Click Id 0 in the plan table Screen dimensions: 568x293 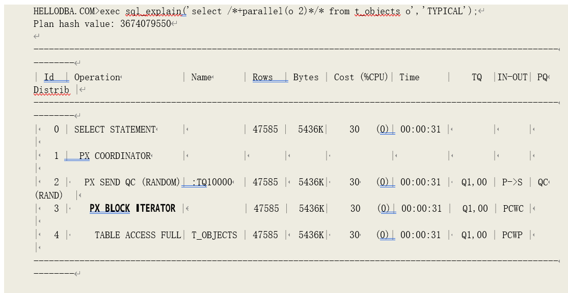click(x=56, y=129)
